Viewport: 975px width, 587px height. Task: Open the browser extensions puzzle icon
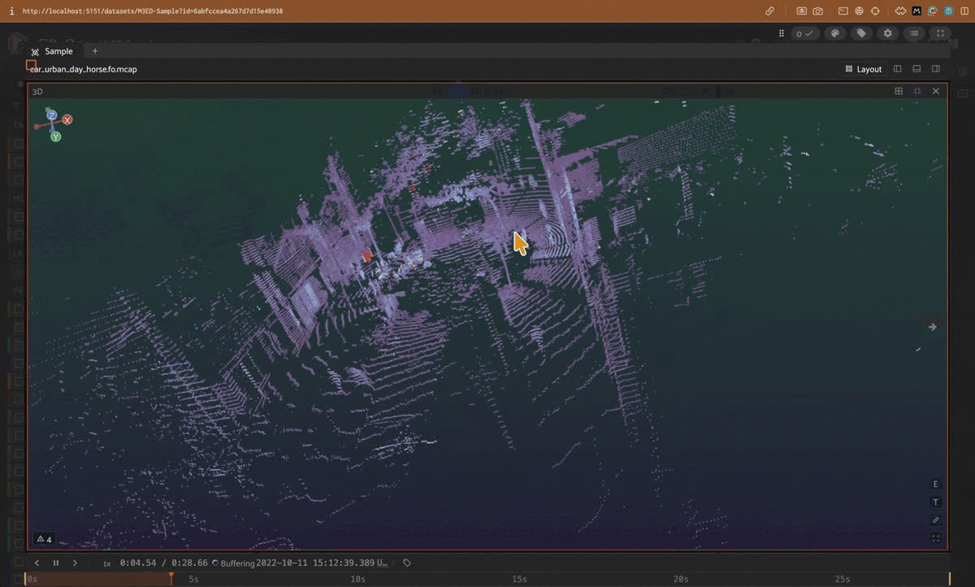900,11
